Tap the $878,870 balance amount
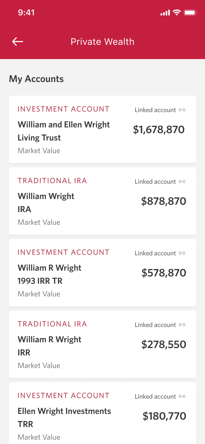This screenshot has width=205, height=444. [x=163, y=201]
